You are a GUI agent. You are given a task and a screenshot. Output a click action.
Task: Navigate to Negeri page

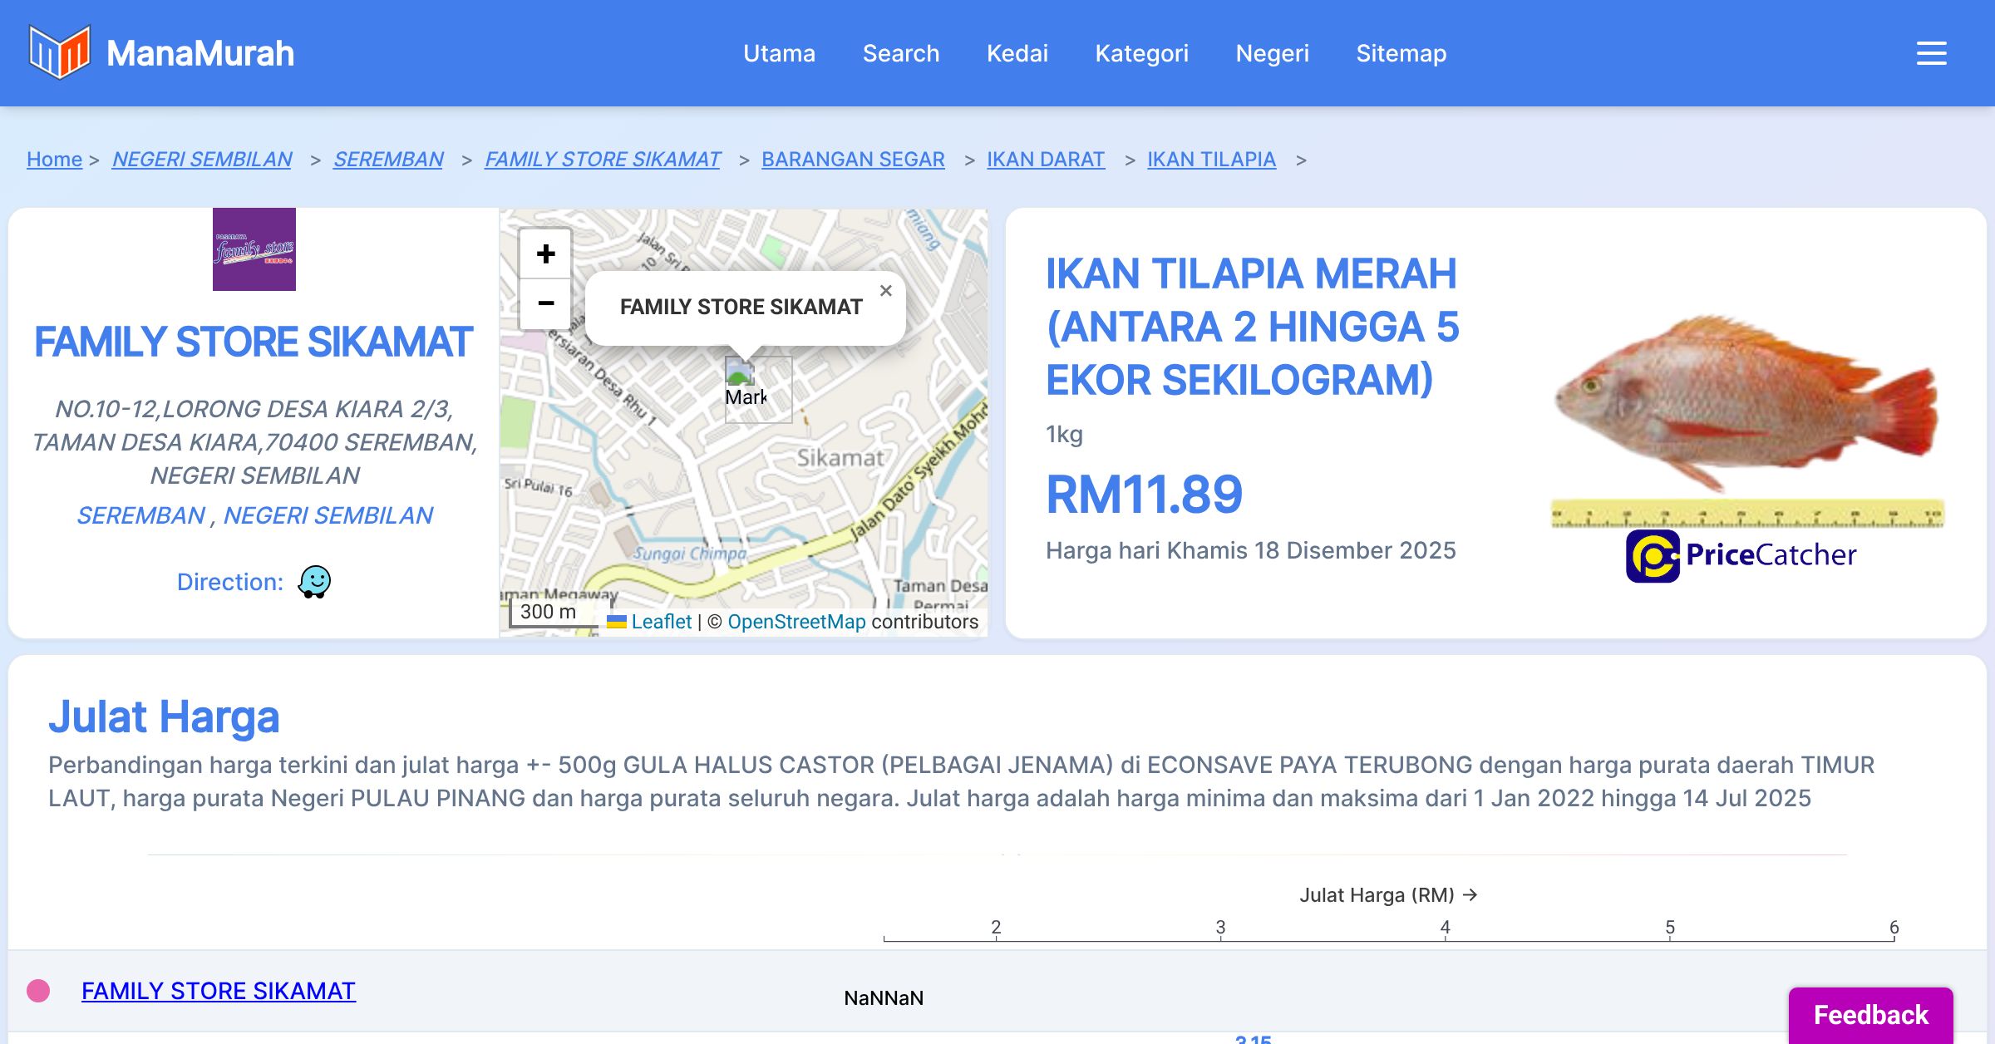pos(1272,53)
